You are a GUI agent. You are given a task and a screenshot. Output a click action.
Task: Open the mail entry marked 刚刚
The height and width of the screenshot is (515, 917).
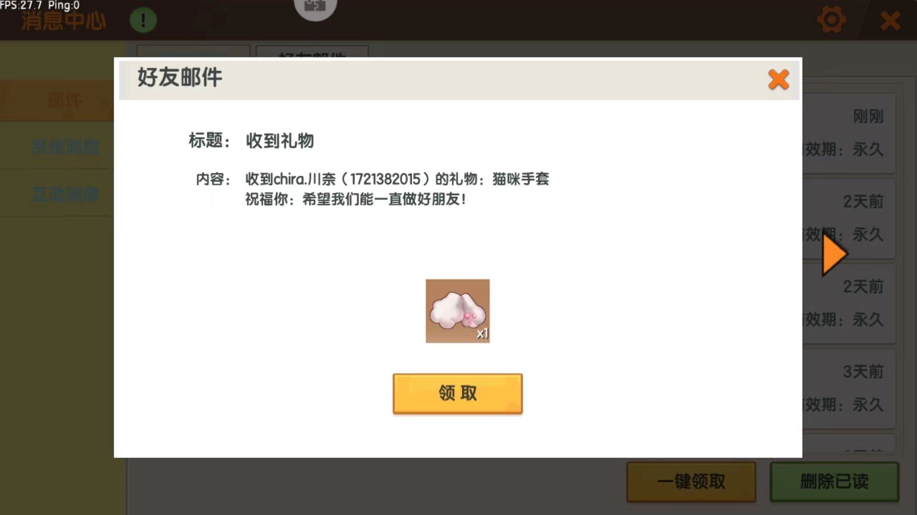(849, 133)
